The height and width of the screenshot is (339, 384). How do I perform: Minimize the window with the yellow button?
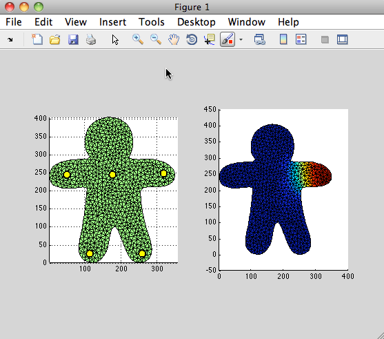click(24, 7)
